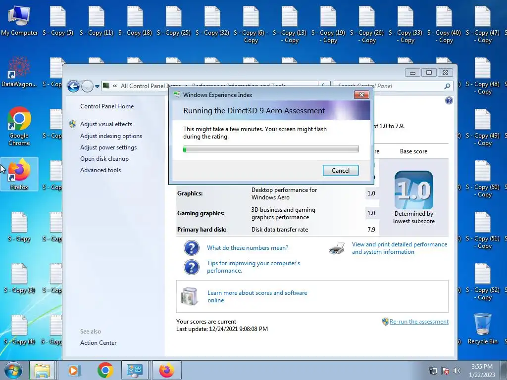
Task: Open Firefox from taskbar
Action: point(166,370)
